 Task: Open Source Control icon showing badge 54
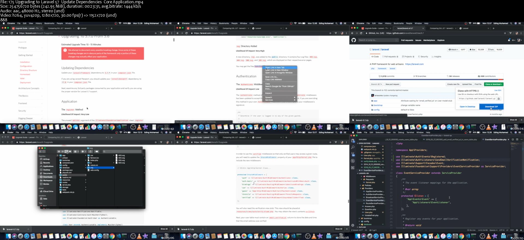point(353,154)
